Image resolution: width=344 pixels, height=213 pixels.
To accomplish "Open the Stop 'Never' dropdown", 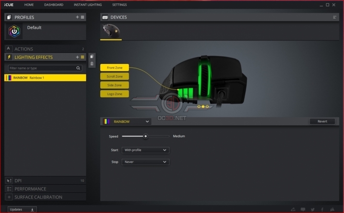I will 145,162.
